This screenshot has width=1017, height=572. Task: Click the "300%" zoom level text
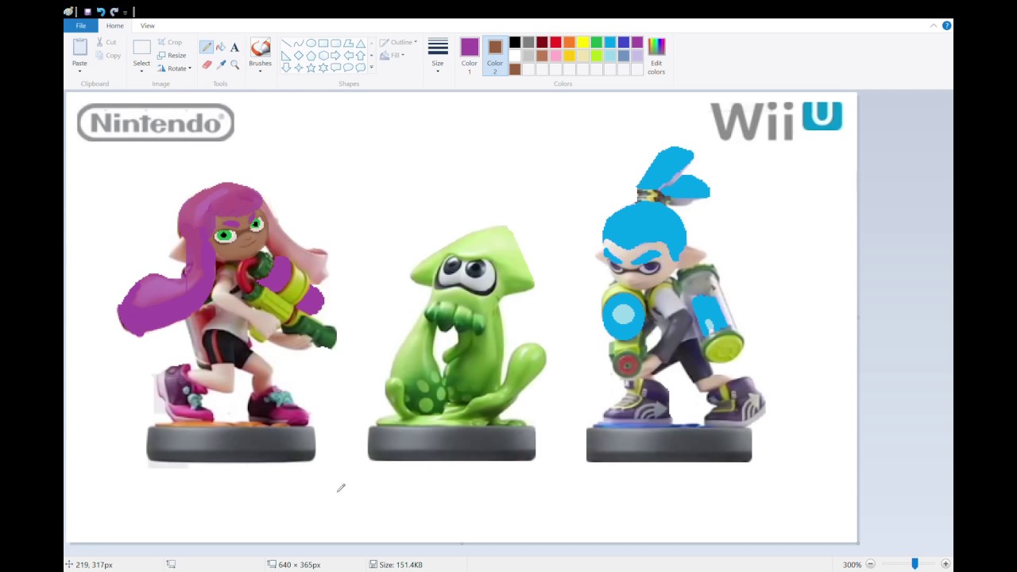coord(852,565)
